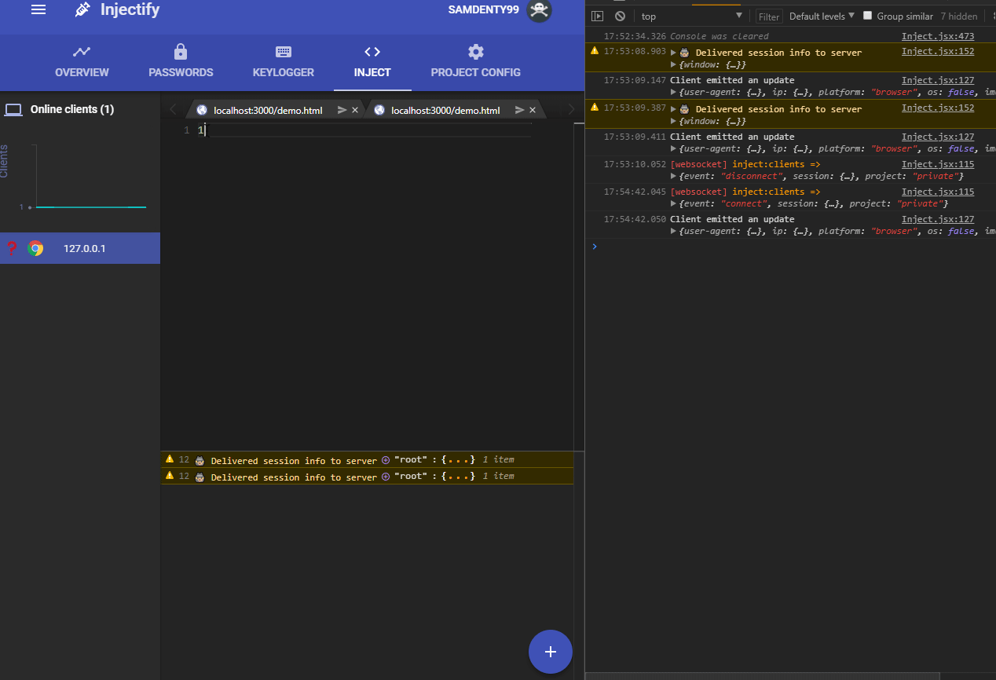Open Inject.jsx:127 link at 17:54:42.050

pyautogui.click(x=938, y=219)
